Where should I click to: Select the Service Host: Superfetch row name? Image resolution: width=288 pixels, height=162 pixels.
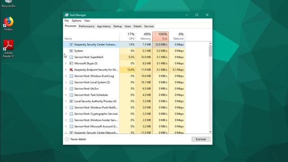point(89,57)
